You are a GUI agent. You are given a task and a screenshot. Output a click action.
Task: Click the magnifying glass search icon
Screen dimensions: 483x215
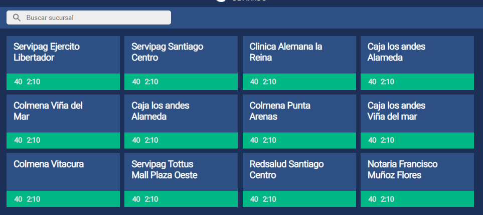click(x=17, y=17)
